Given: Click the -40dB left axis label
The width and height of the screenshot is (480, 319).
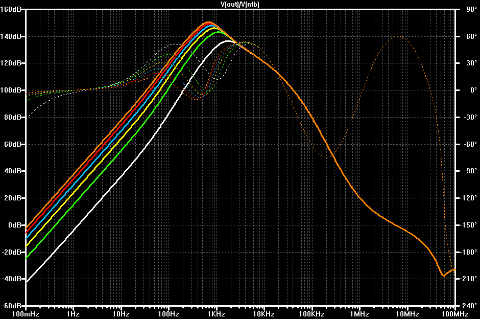Looking at the screenshot, I should (x=11, y=279).
